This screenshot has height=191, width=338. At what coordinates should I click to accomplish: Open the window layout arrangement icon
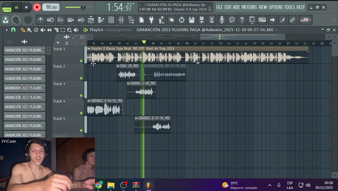tap(252, 20)
